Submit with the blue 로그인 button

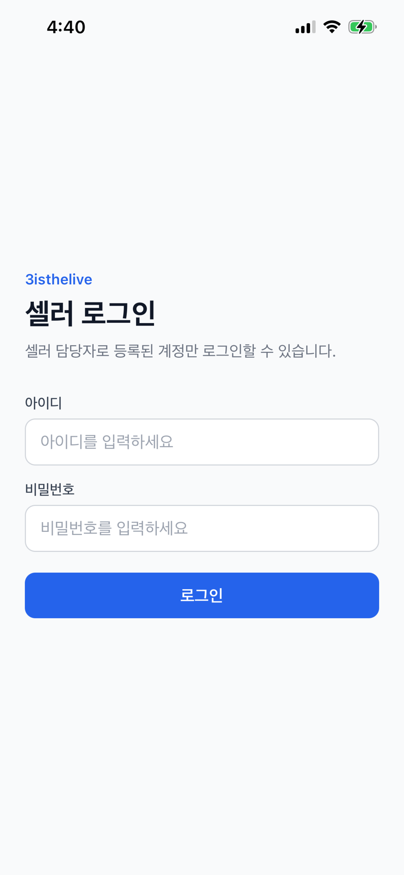[x=202, y=595]
